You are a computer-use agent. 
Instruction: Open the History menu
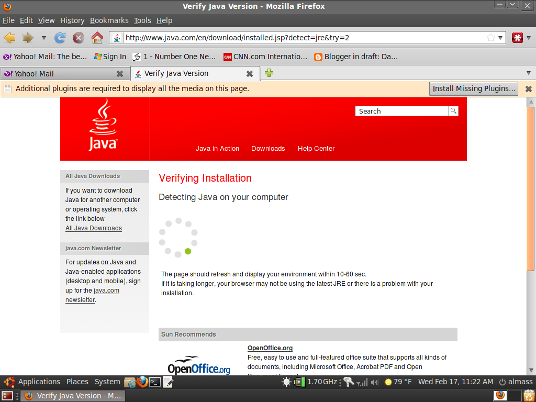pyautogui.click(x=72, y=20)
